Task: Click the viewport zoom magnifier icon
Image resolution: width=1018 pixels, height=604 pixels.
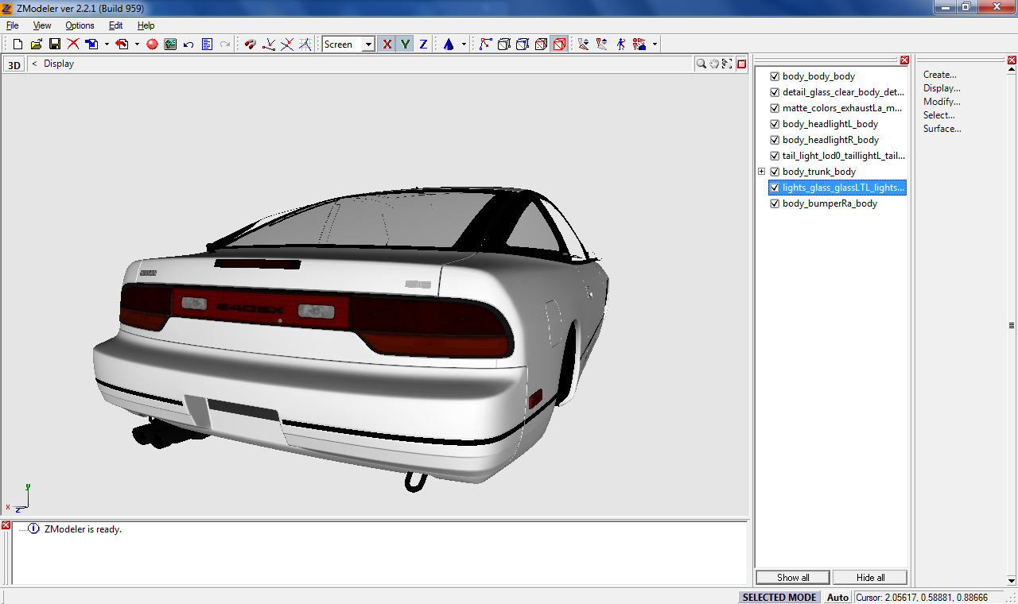Action: 701,64
